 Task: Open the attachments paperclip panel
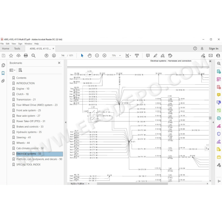[x=3, y=81]
